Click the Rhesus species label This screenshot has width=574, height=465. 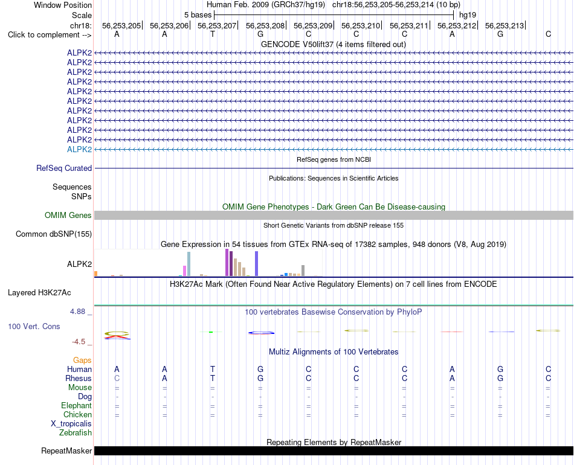click(x=79, y=378)
